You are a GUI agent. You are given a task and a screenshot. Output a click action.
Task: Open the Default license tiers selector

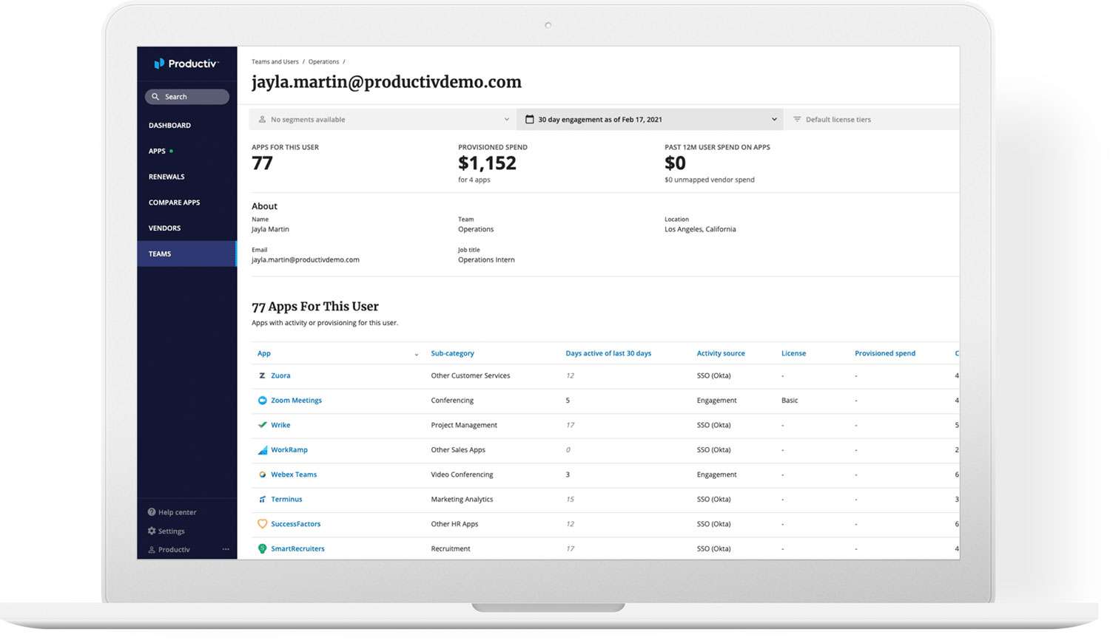pyautogui.click(x=872, y=119)
